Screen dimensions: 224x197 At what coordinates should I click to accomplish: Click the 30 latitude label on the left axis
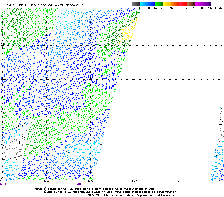[2, 10]
